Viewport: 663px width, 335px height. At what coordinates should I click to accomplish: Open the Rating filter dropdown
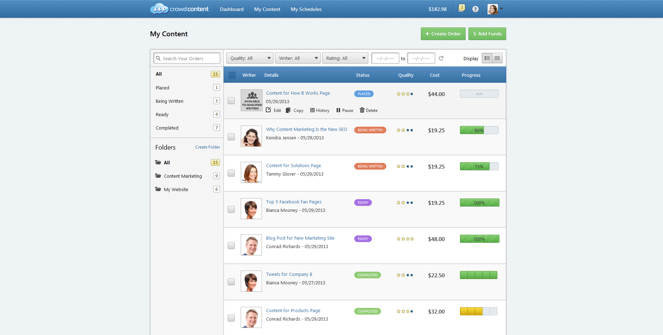[345, 58]
